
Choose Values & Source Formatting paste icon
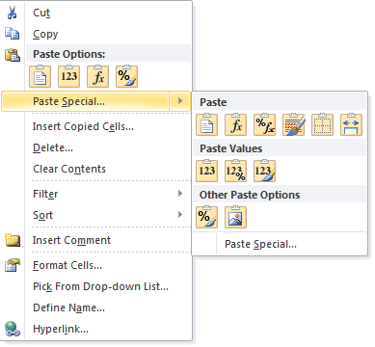[264, 171]
